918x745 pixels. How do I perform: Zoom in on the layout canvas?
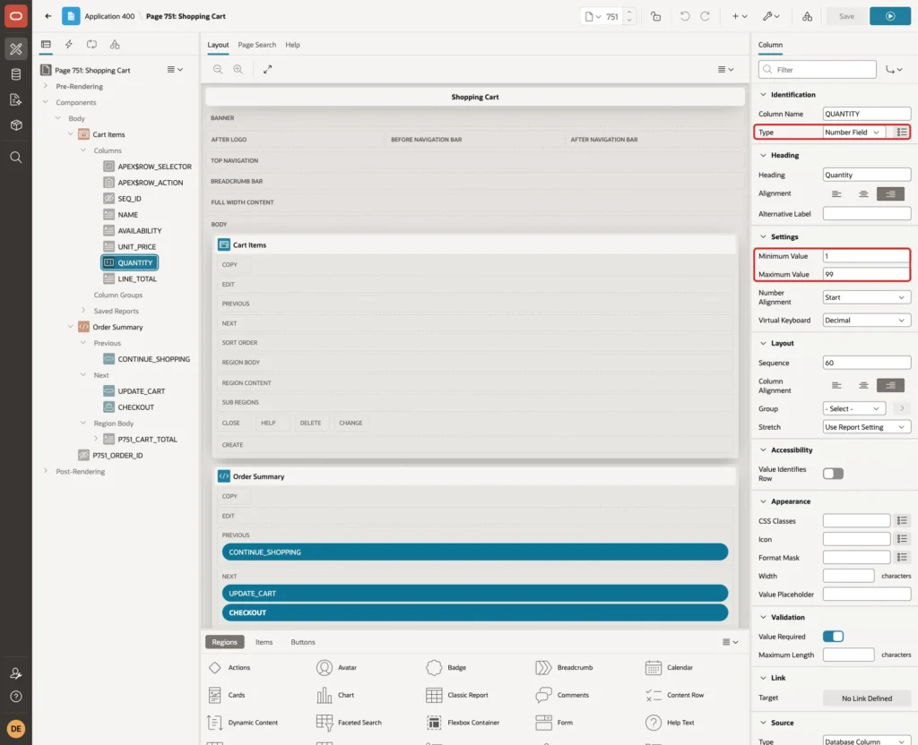pyautogui.click(x=238, y=69)
